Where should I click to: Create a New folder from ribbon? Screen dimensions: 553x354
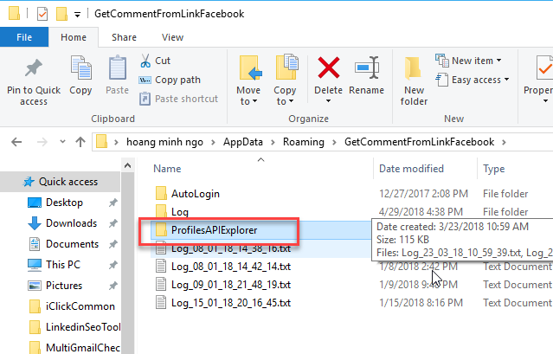pos(414,81)
